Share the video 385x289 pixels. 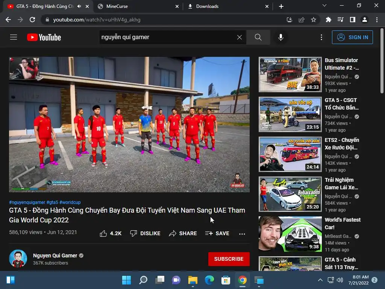pyautogui.click(x=183, y=233)
